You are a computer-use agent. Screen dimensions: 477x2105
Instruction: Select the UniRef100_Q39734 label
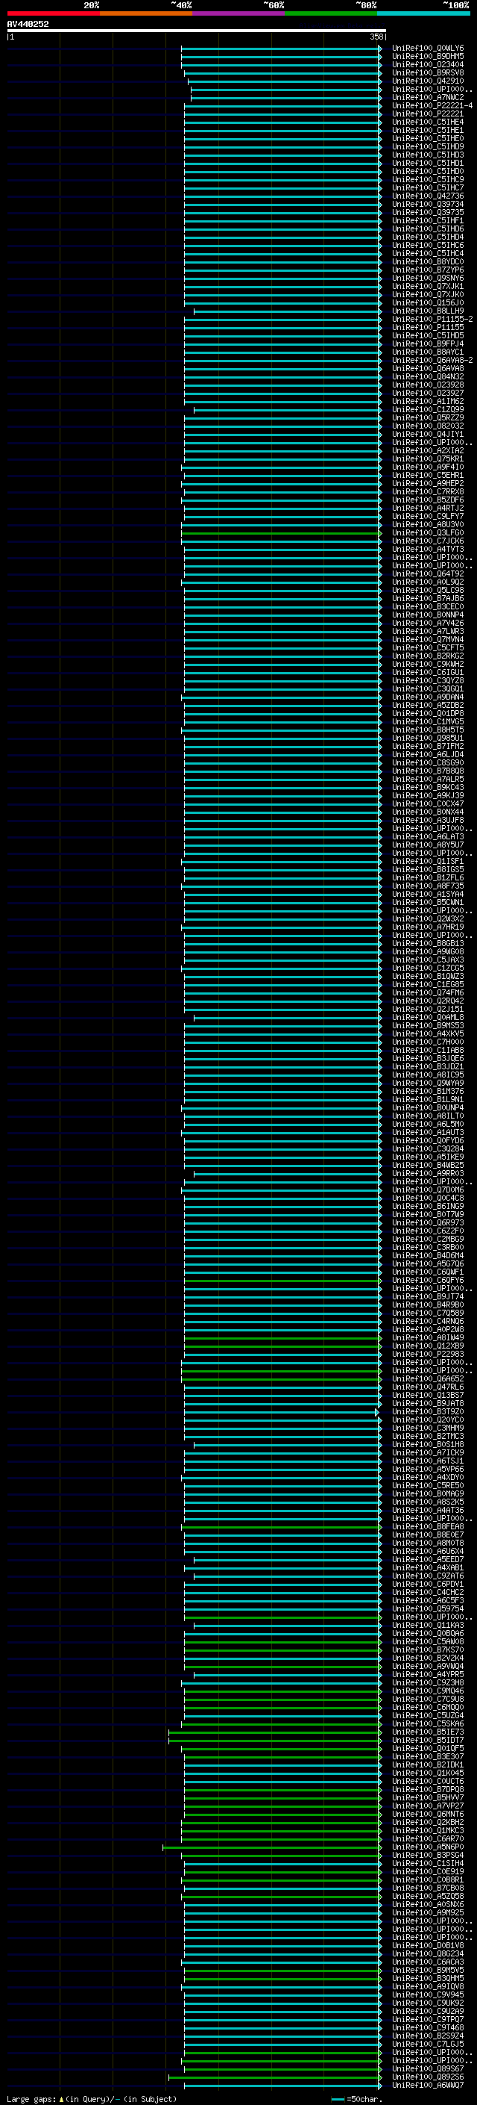(428, 205)
